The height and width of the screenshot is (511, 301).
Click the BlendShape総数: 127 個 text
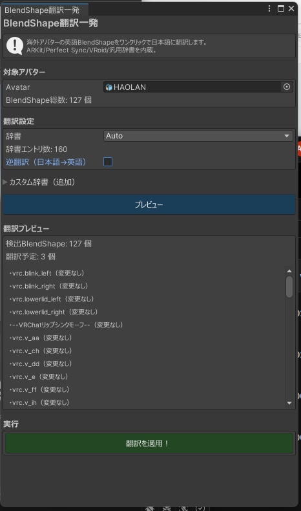point(49,100)
